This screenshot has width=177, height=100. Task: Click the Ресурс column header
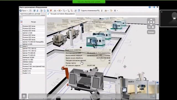pos(34,22)
